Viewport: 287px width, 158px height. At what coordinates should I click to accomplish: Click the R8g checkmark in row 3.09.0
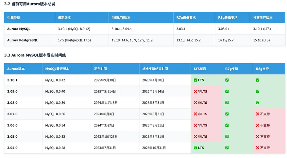click(258, 91)
